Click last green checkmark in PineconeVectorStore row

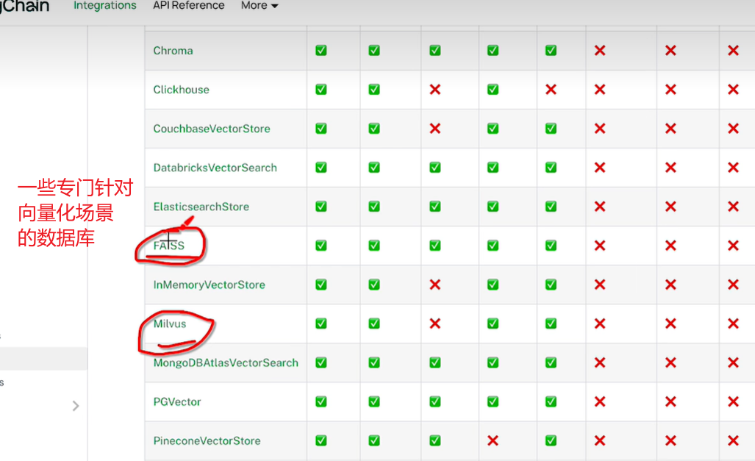(551, 440)
